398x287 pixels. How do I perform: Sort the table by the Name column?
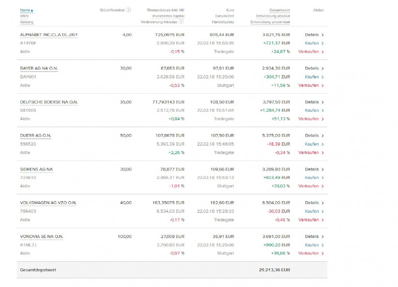pyautogui.click(x=25, y=10)
